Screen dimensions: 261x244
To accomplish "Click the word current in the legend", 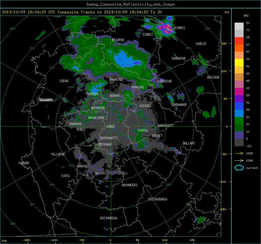I will point(252,168).
